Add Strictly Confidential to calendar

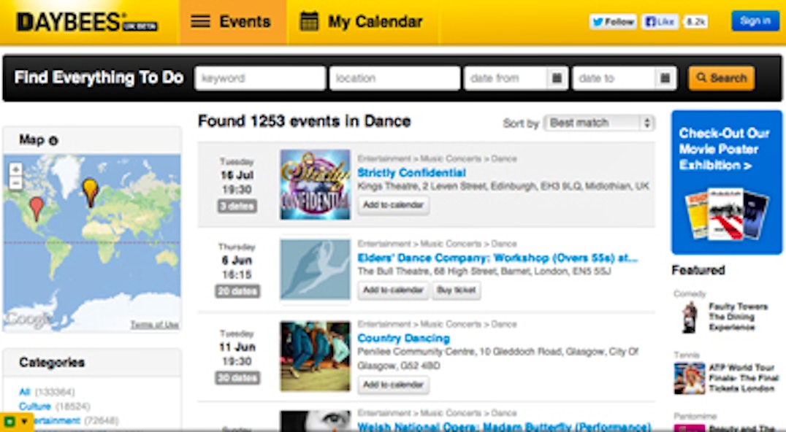point(394,205)
